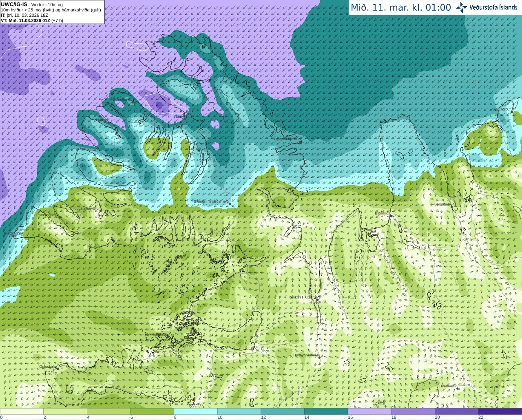This screenshot has height=420, width=522.
Task: Click the Stykkishólmur station label
Action: pos(156,334)
